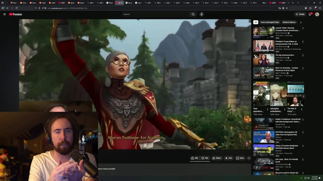Click the Save button
The height and width of the screenshot is (181, 323).
point(240,158)
